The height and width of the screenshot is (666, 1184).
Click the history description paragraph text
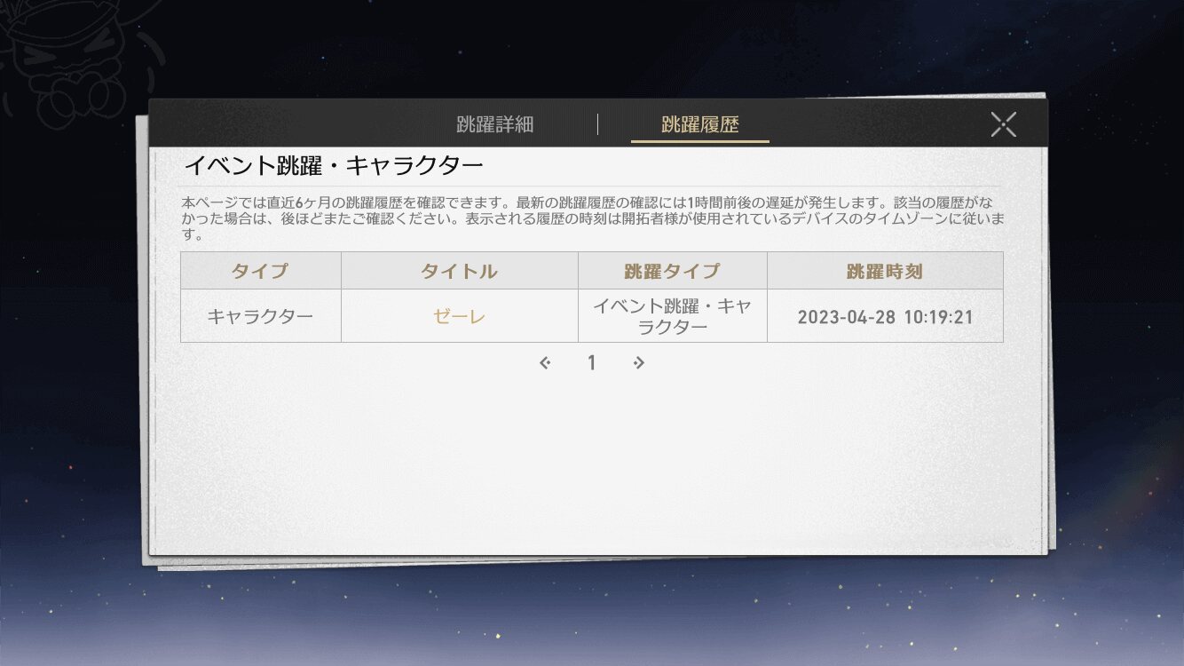[592, 219]
